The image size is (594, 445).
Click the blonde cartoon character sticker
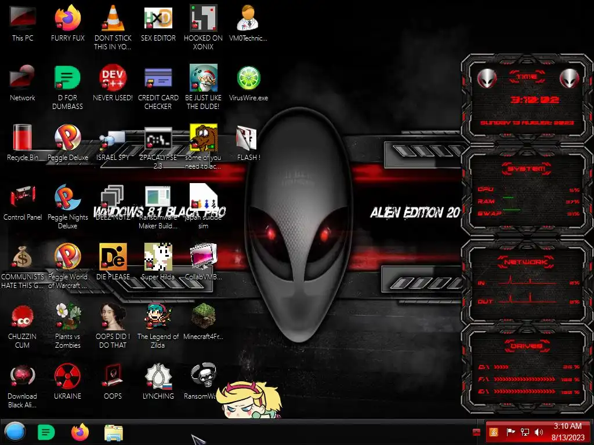(x=249, y=400)
